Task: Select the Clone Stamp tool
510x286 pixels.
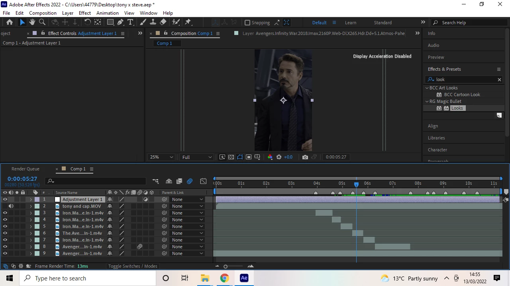Action: [153, 22]
